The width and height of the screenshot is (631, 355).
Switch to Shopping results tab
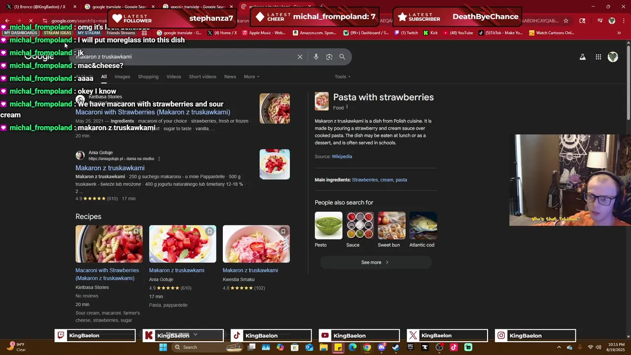[148, 76]
